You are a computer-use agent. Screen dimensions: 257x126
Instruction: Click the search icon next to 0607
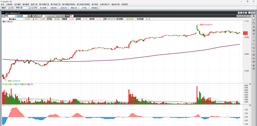tap(12, 8)
